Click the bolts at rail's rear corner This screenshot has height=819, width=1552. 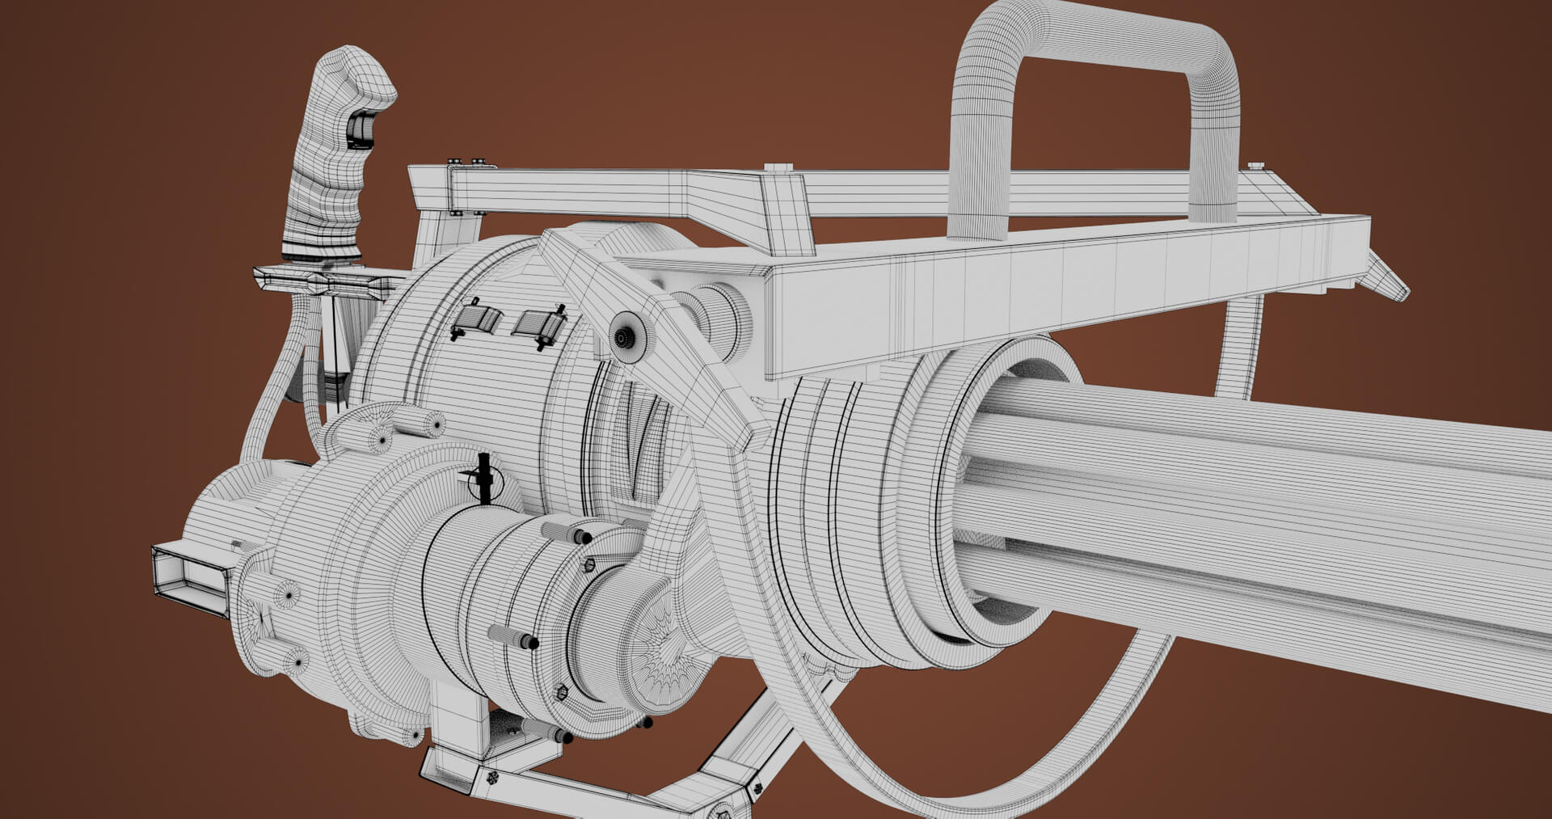click(x=466, y=163)
